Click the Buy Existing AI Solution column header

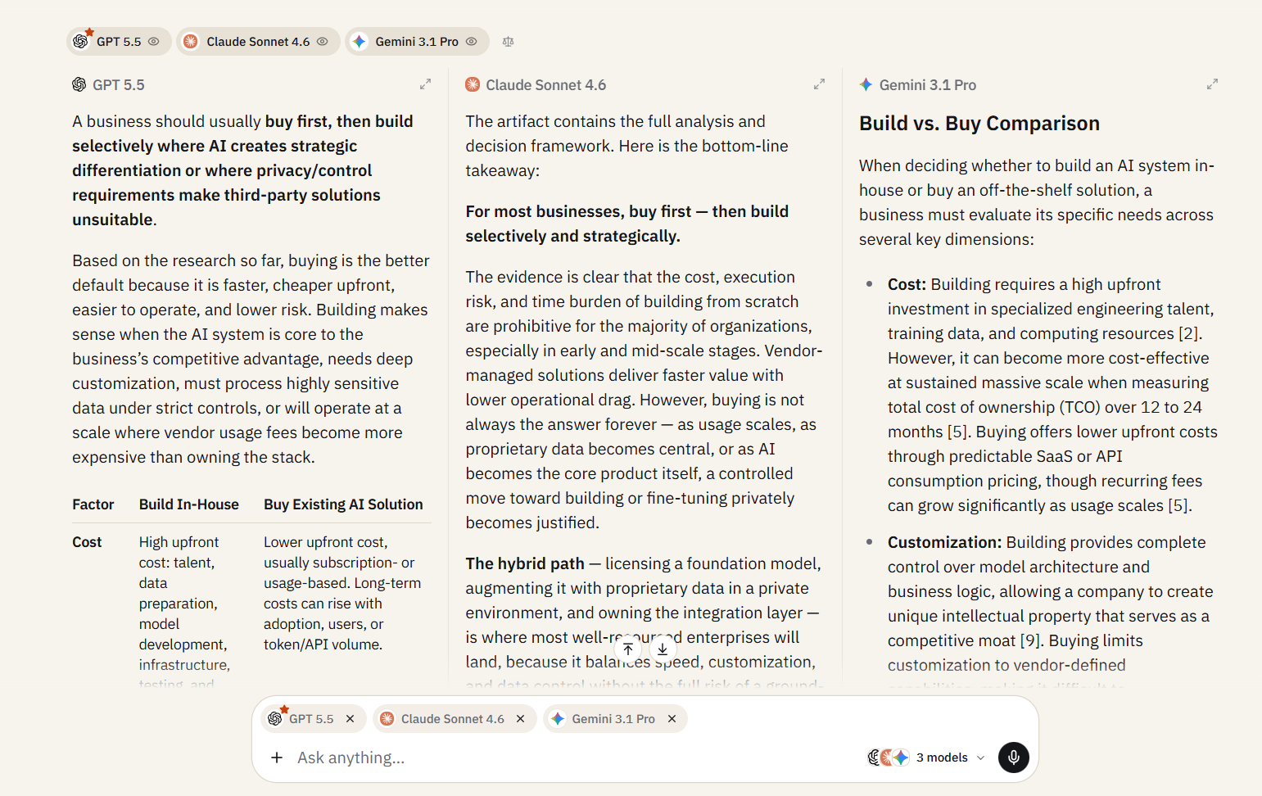point(343,504)
